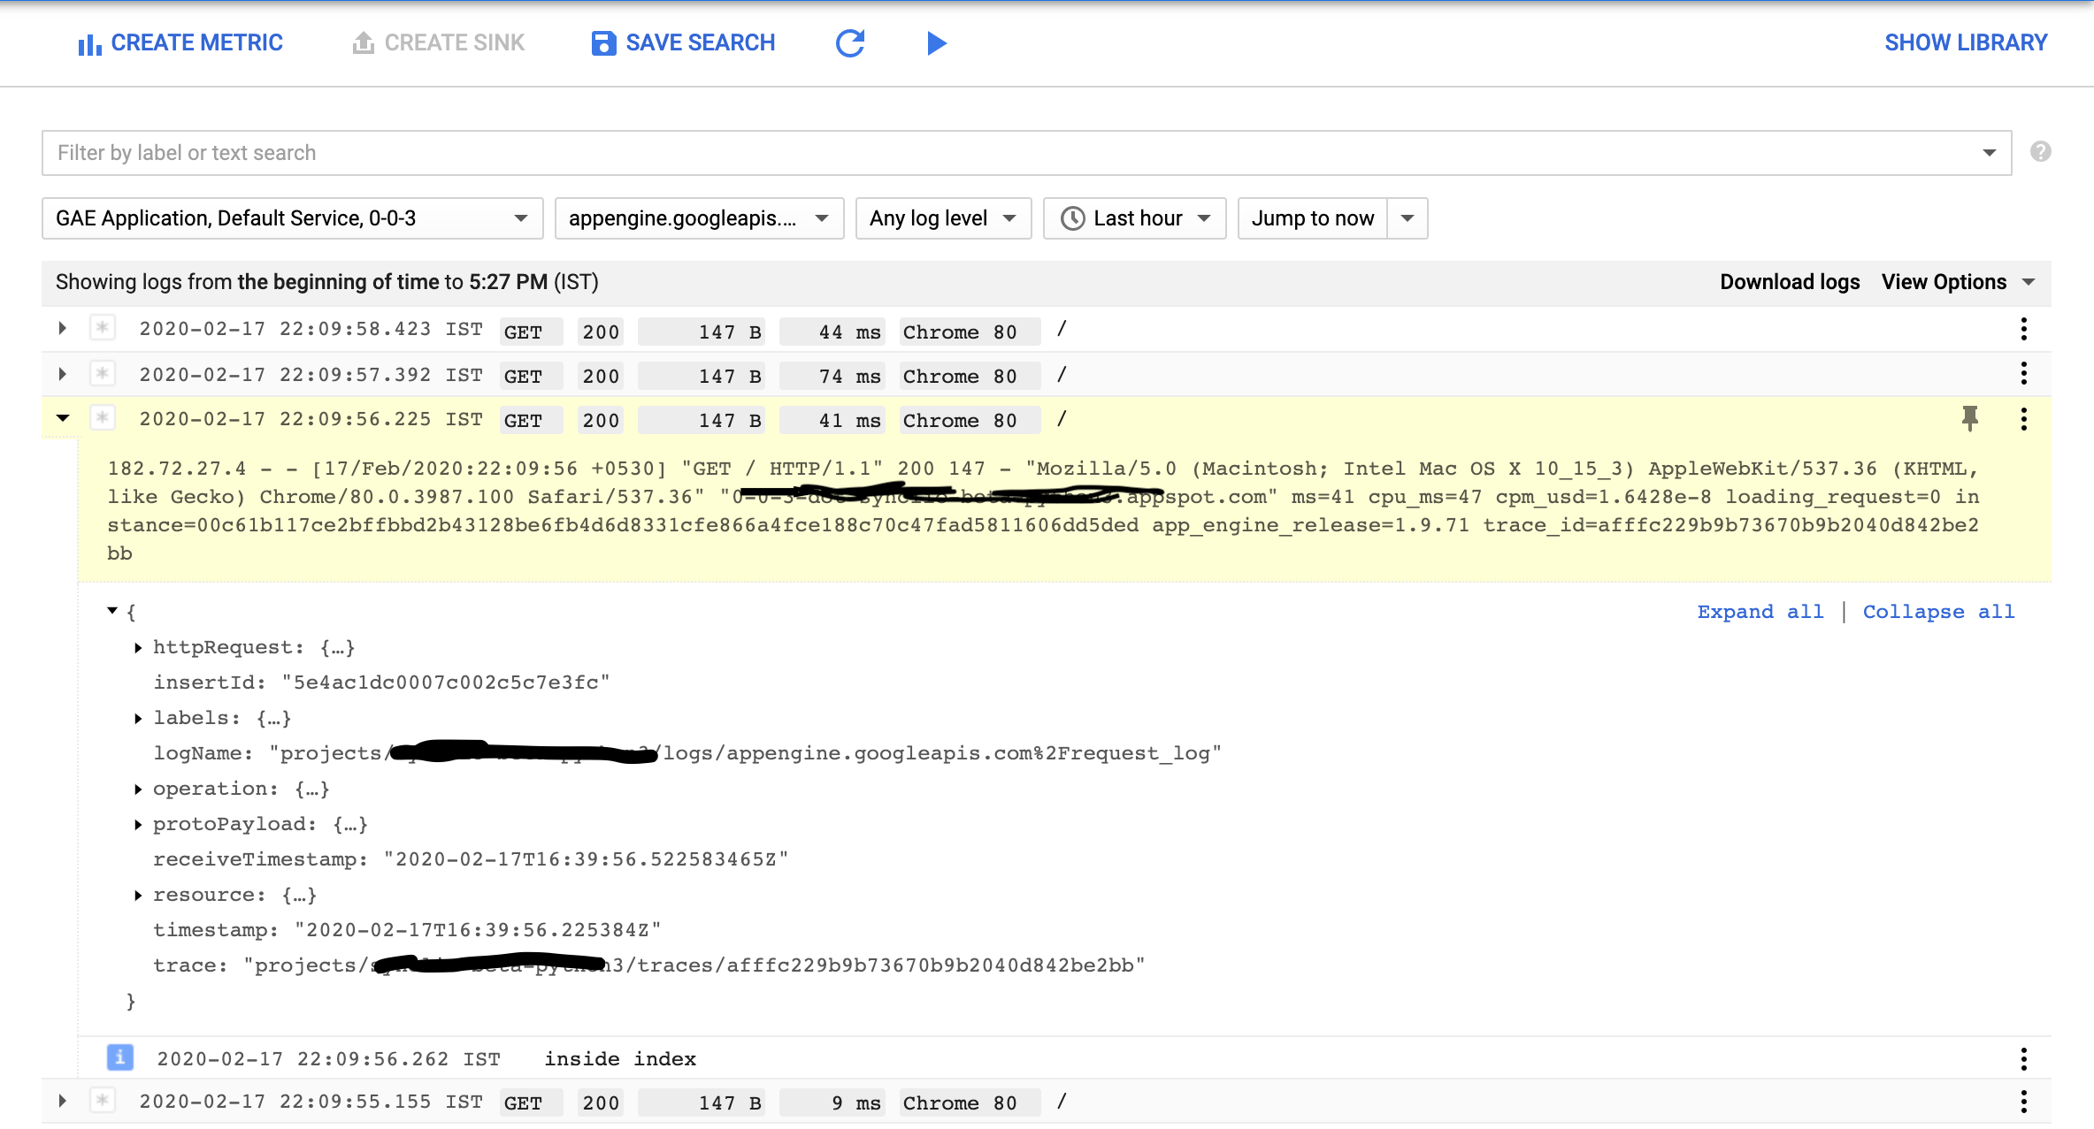Click the refresh logs icon

click(x=850, y=43)
